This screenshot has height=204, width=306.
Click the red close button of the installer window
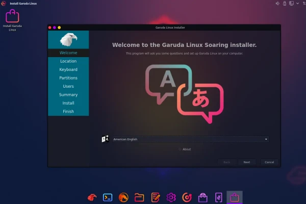click(x=50, y=28)
